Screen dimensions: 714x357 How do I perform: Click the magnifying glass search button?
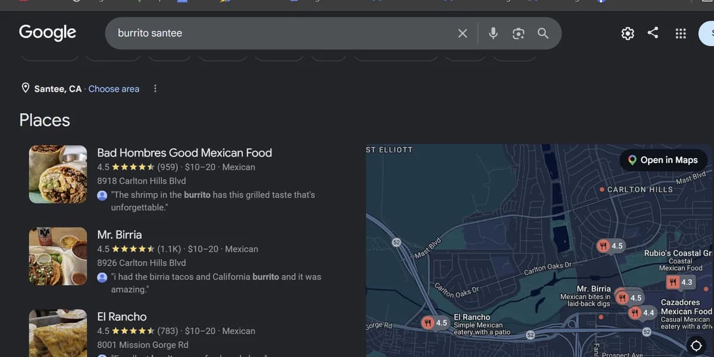coord(543,33)
